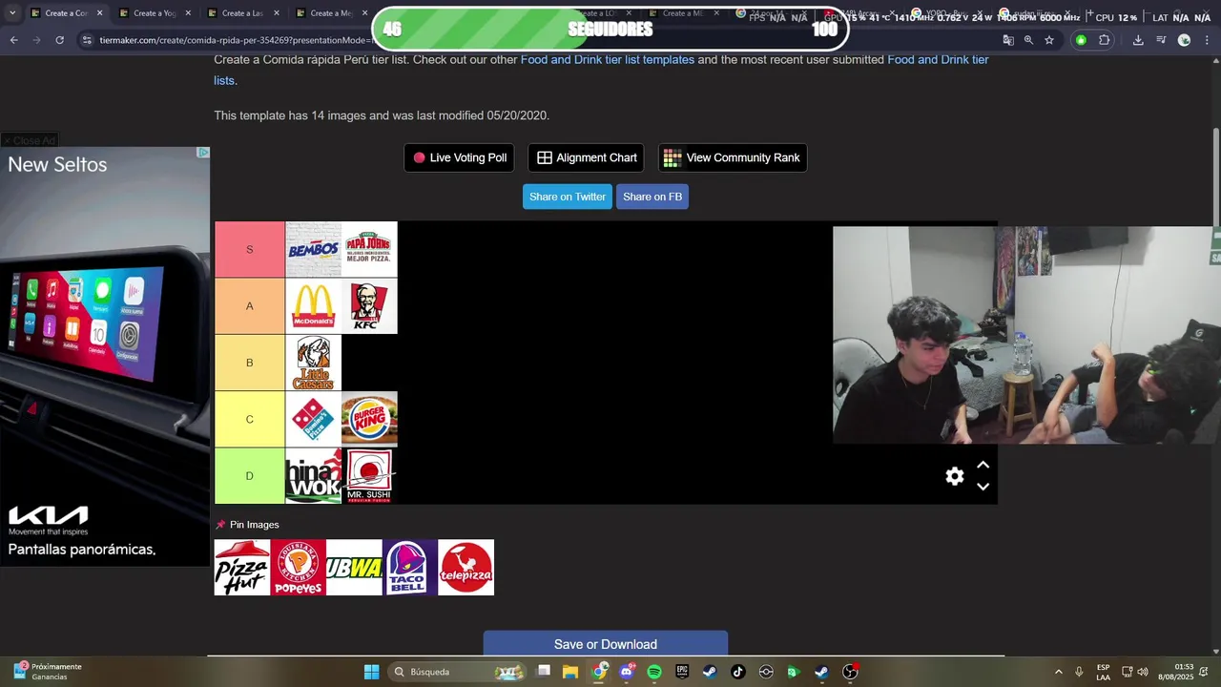Click the Subway logo in the image pool
Screen dimensions: 1221x687
click(354, 568)
